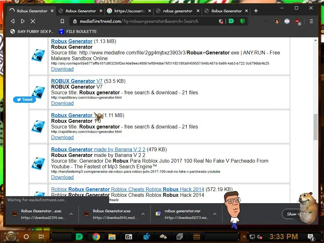Click Download under ROBUX Generator V7
The image size is (324, 243).
click(x=62, y=103)
